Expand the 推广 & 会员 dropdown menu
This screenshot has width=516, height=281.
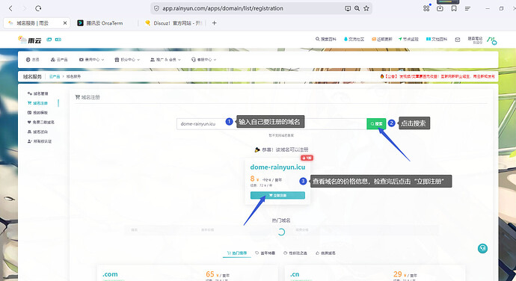(165, 60)
